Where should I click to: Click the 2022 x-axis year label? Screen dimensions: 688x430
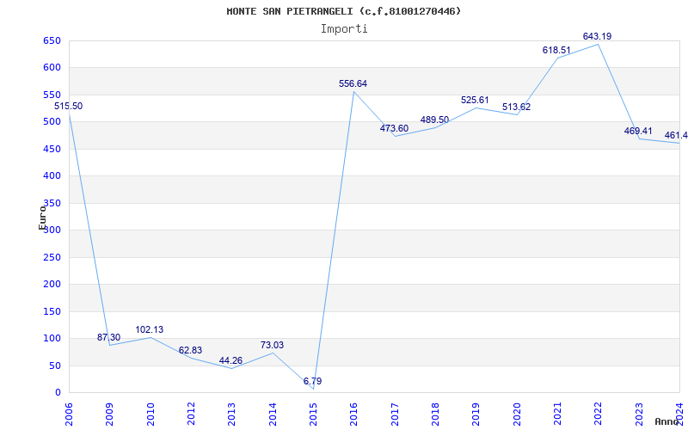point(598,408)
